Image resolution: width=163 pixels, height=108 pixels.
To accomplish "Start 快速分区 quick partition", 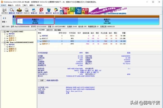I will [x=27, y=11].
